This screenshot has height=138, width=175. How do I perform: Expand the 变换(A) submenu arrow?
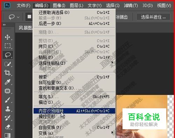pos(112,132)
